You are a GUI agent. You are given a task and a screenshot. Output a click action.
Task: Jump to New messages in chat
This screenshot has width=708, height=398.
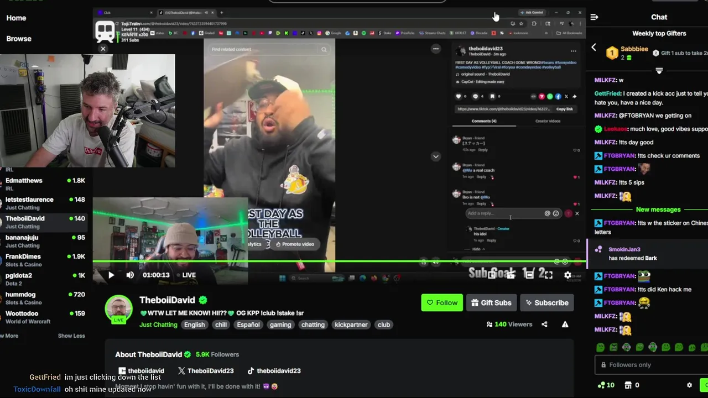pyautogui.click(x=658, y=210)
